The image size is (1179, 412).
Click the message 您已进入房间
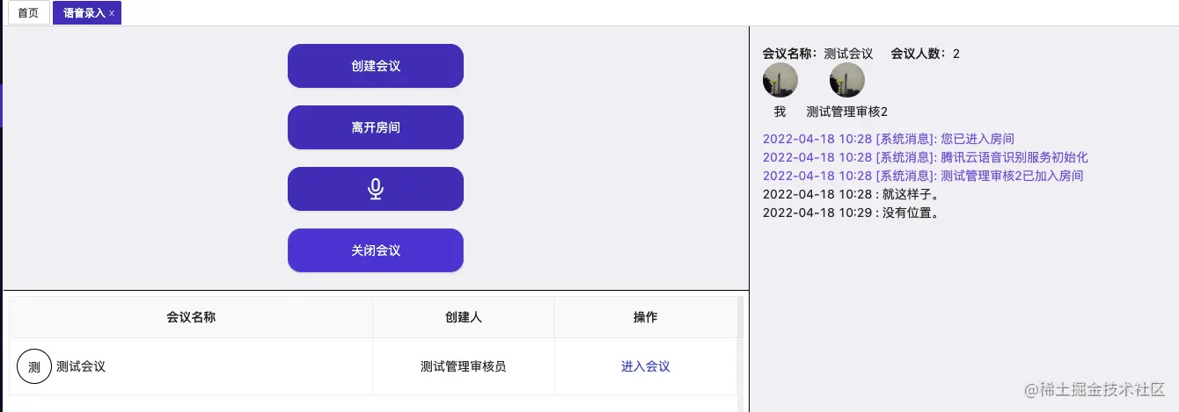coord(889,139)
